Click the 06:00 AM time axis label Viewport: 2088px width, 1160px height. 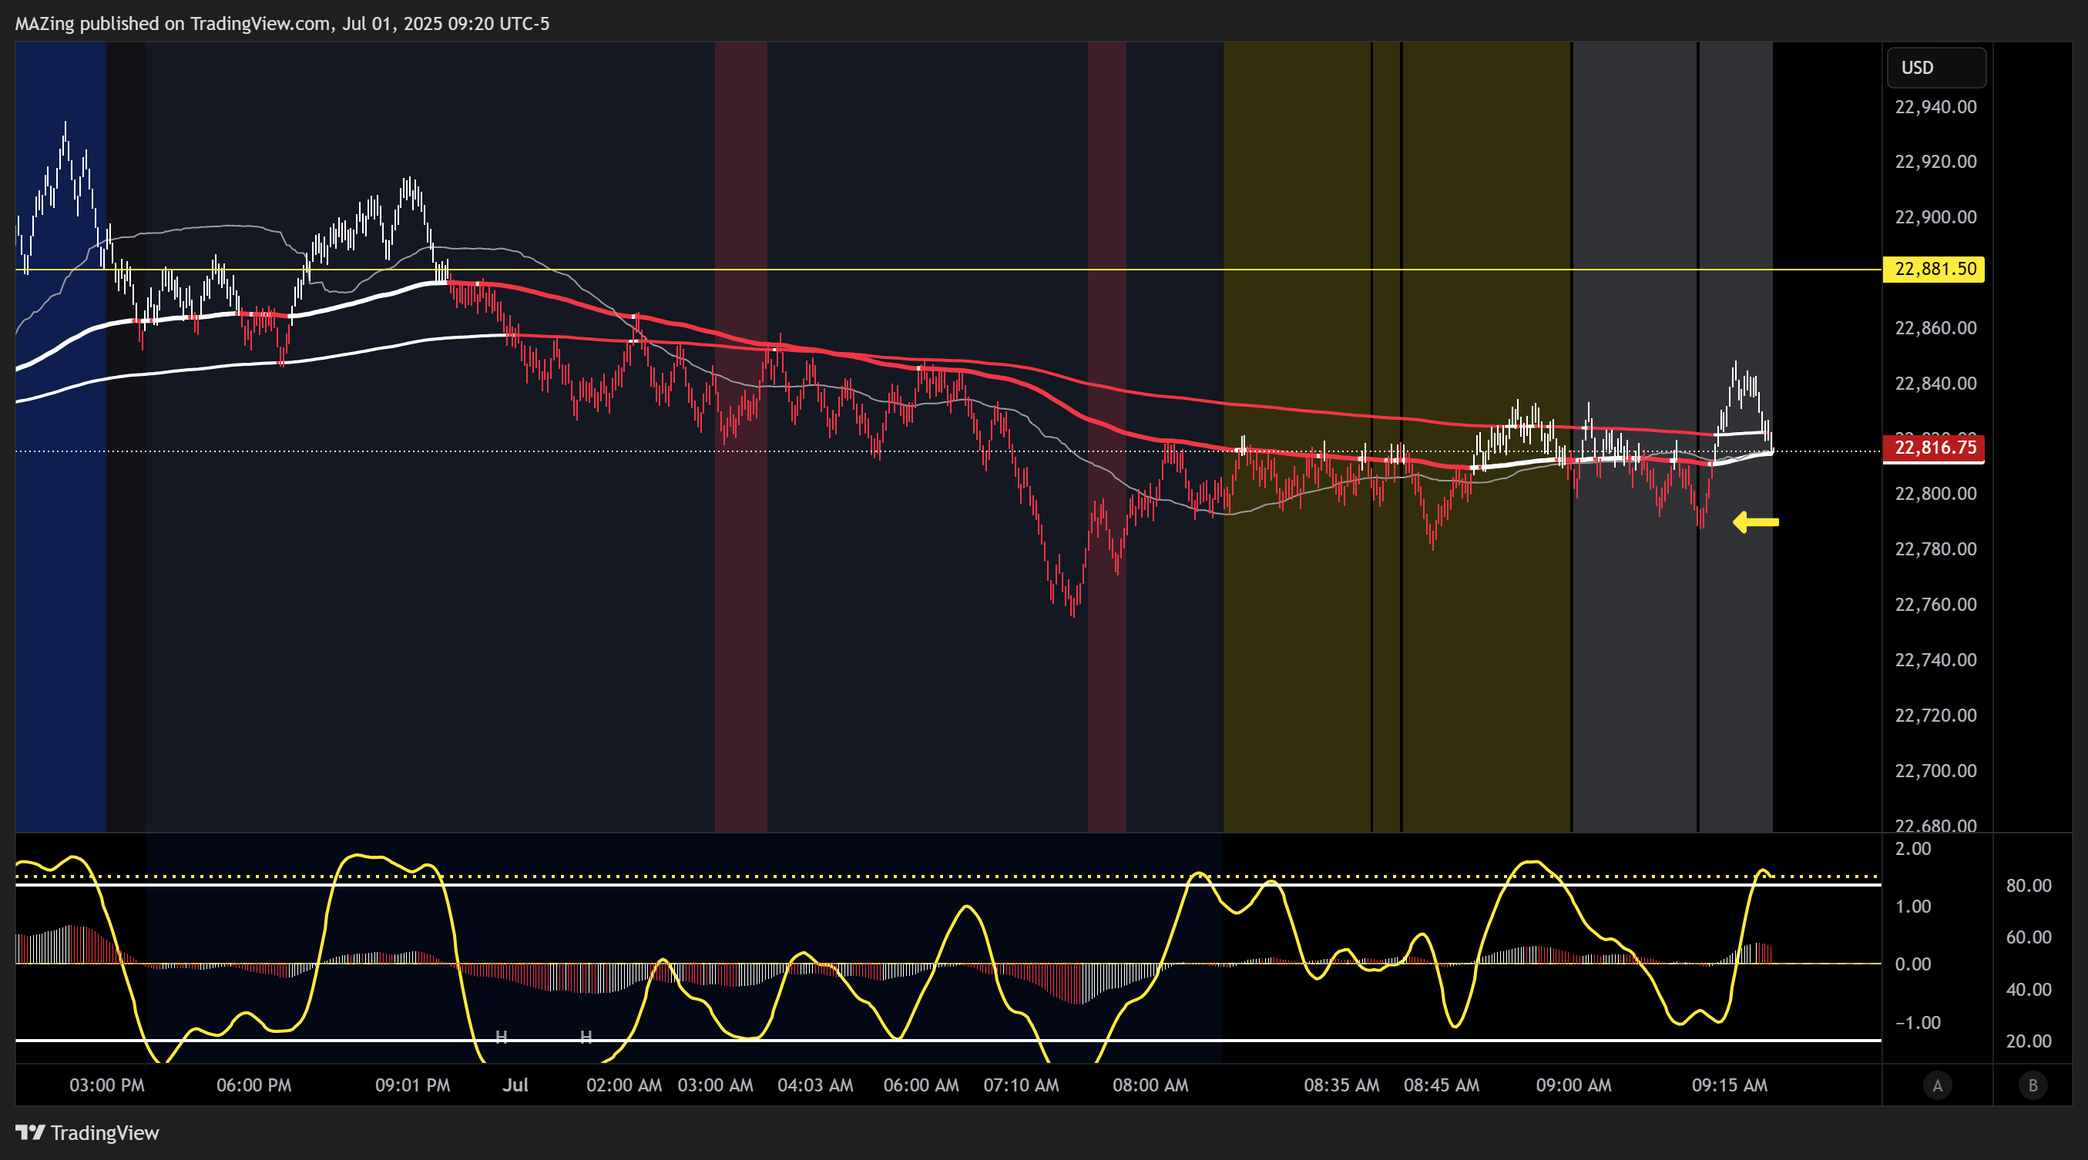point(921,1085)
